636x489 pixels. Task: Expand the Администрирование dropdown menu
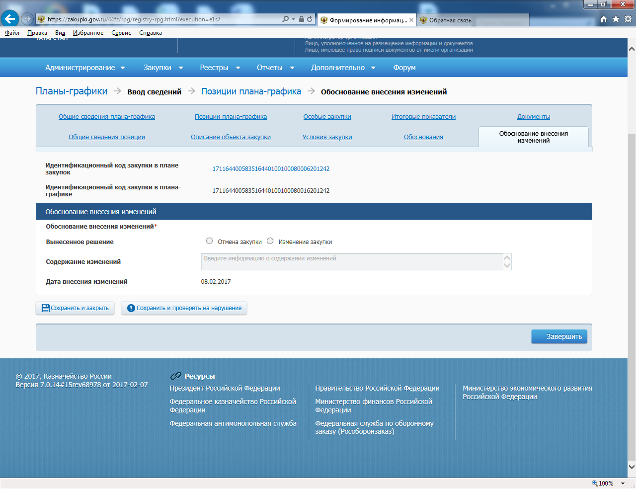point(85,68)
